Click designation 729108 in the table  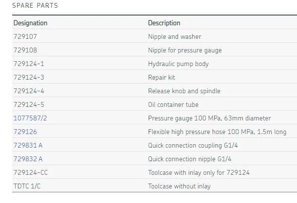click(x=25, y=50)
